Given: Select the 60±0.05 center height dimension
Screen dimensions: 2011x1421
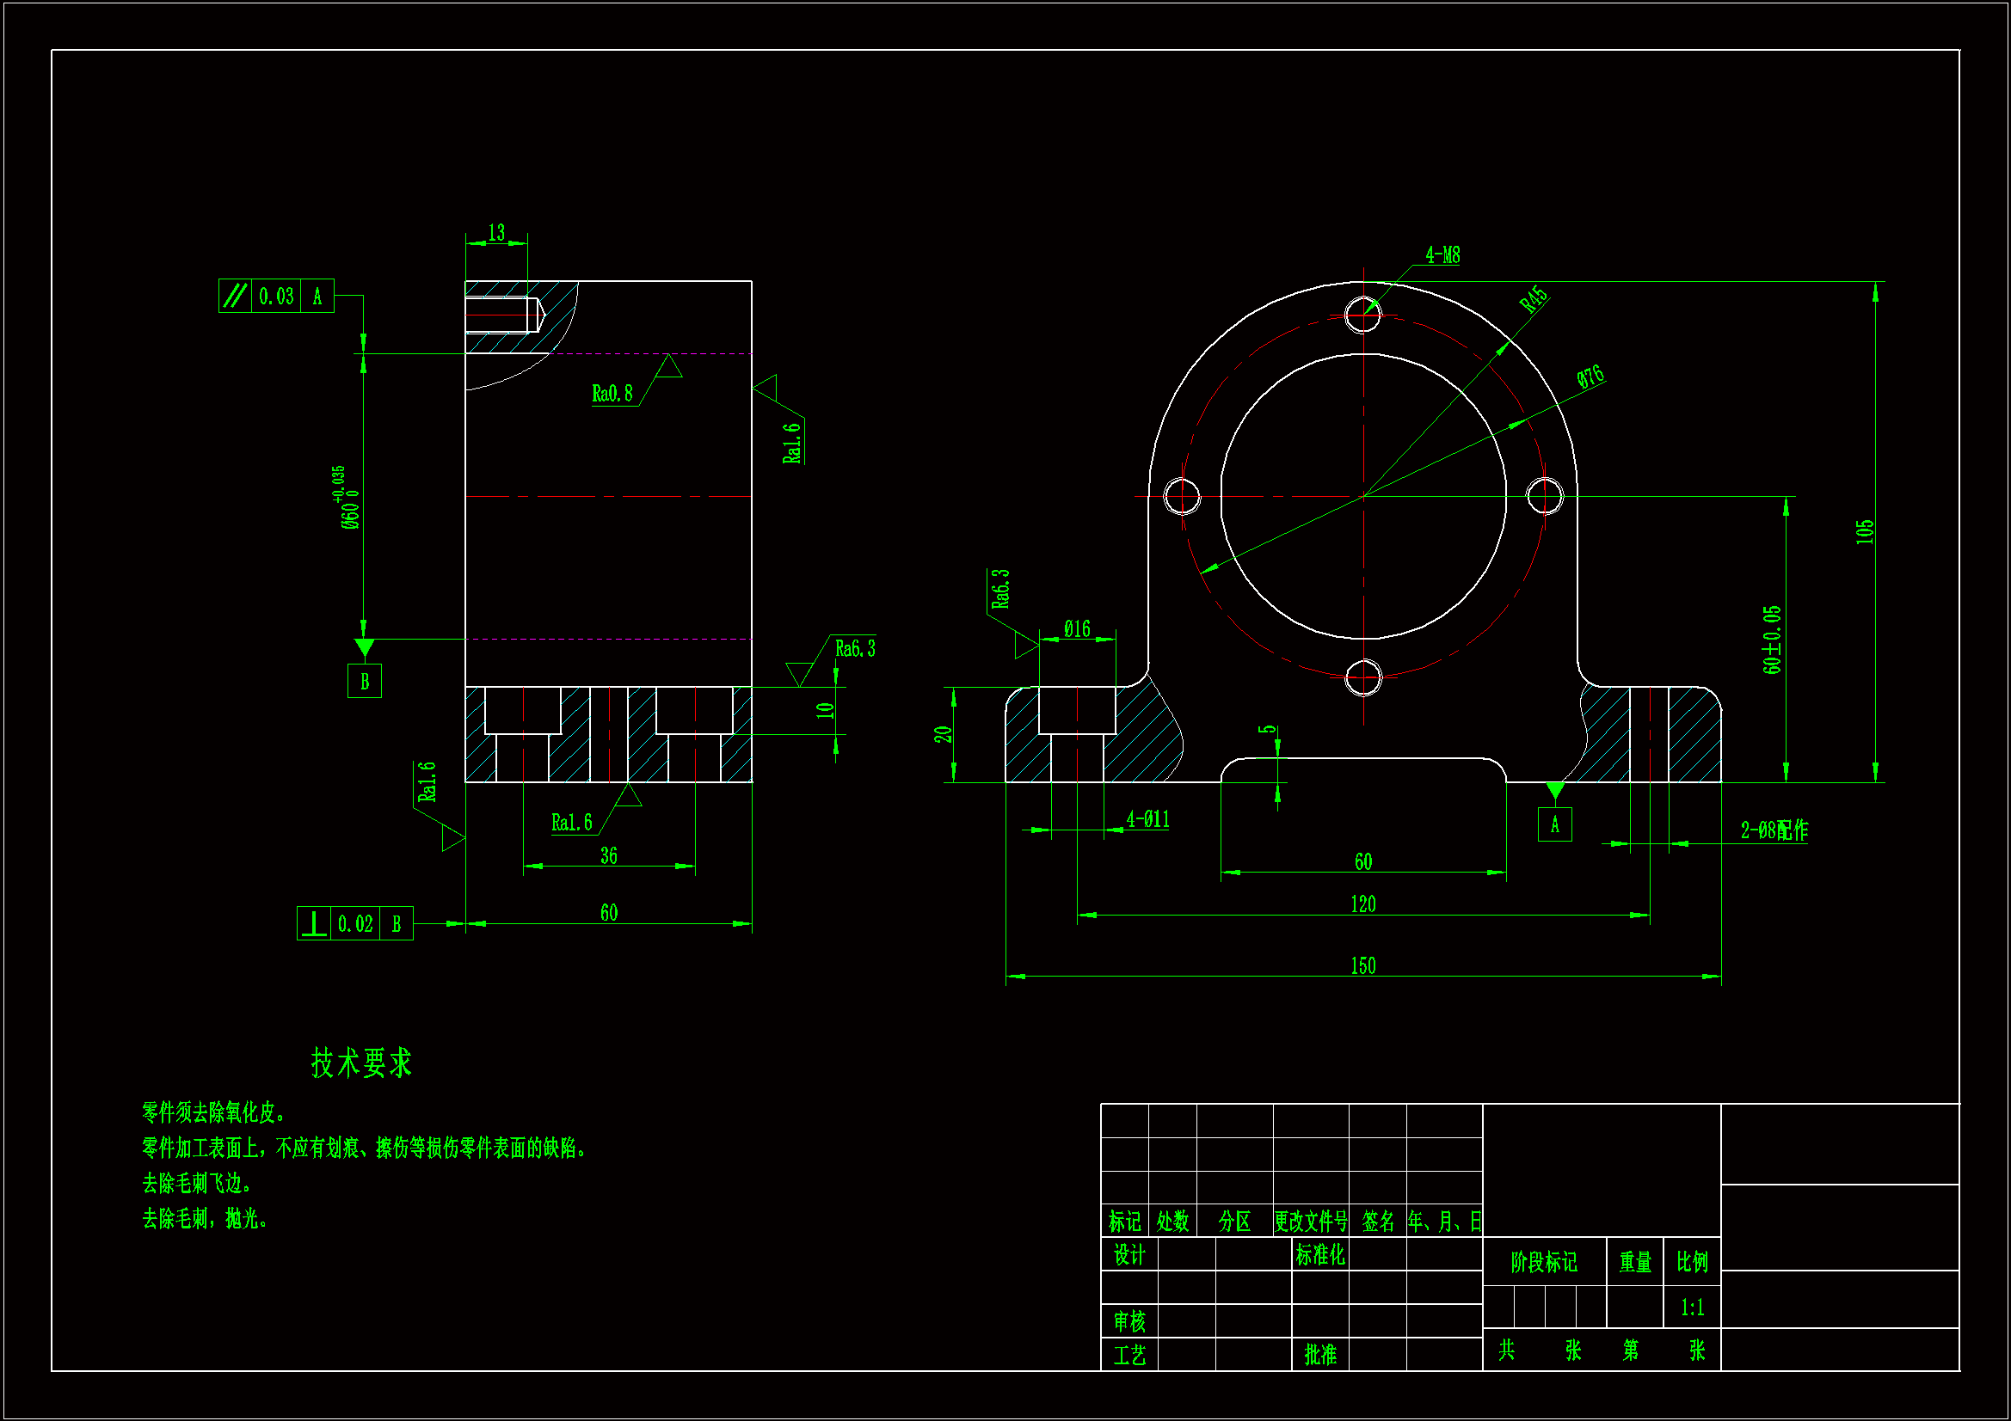Looking at the screenshot, I should point(1772,639).
